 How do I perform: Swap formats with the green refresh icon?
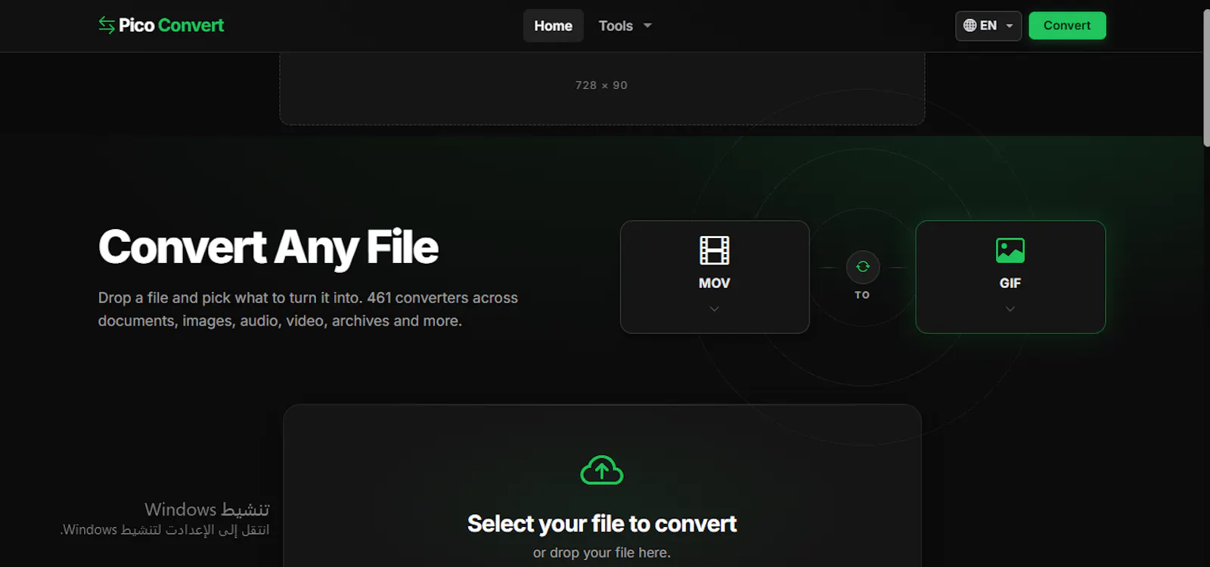pyautogui.click(x=863, y=267)
